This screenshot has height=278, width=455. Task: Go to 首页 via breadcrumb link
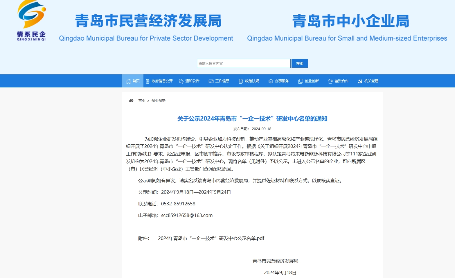pos(142,101)
